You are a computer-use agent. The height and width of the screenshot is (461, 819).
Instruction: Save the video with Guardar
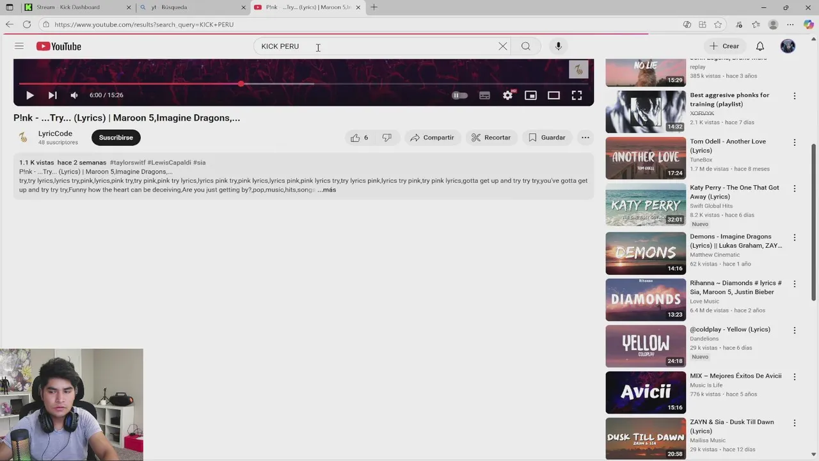(547, 138)
